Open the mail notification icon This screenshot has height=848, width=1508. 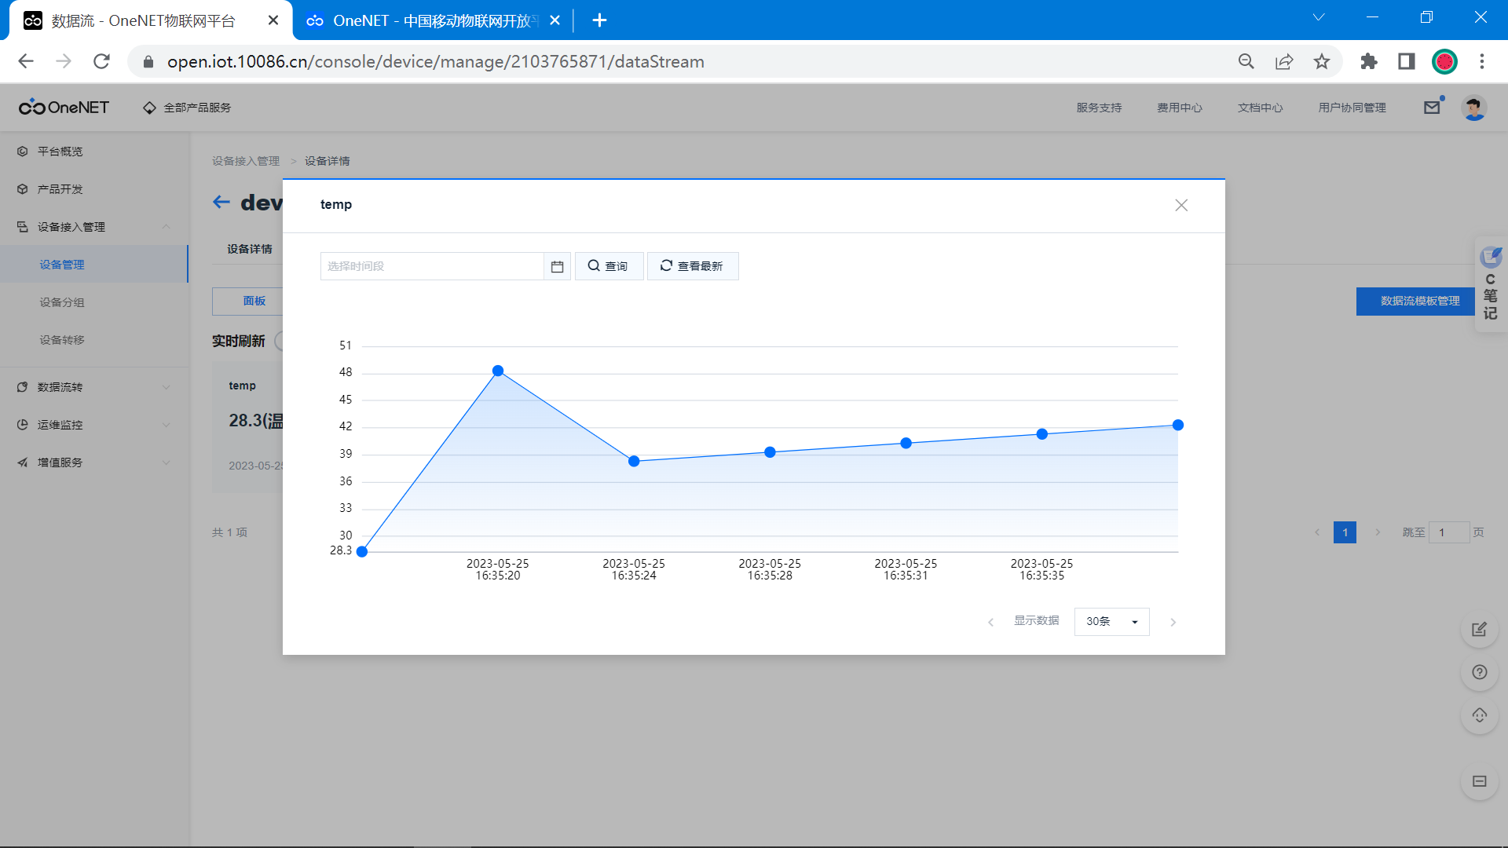(1432, 108)
